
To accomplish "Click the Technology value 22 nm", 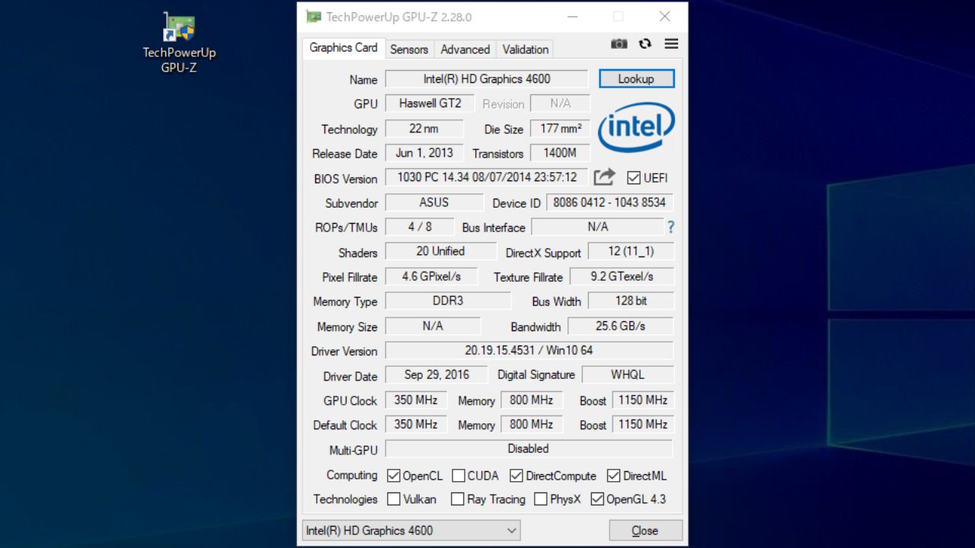I will click(424, 129).
